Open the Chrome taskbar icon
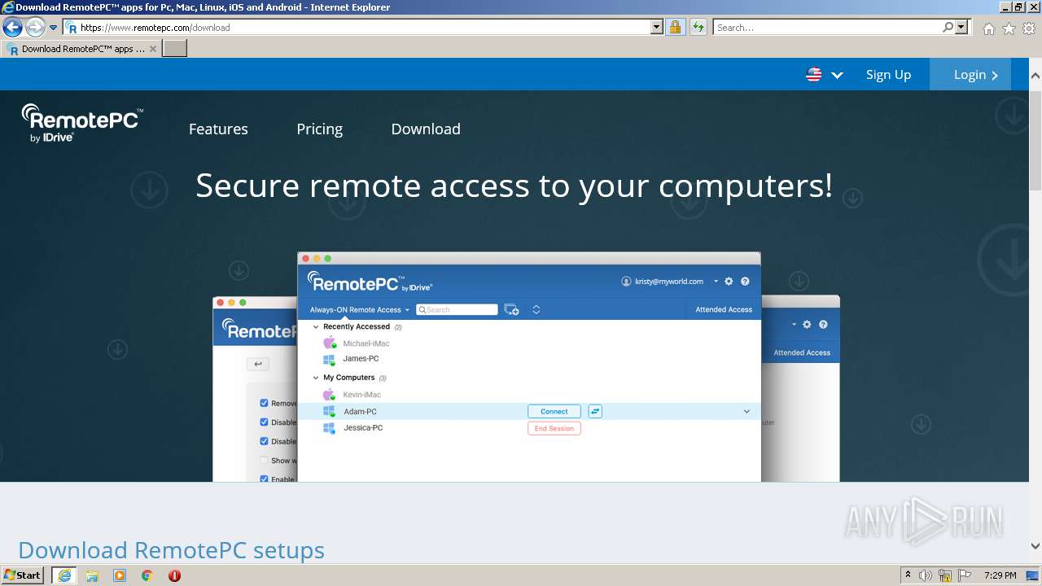Viewport: 1042px width, 586px height. (147, 575)
